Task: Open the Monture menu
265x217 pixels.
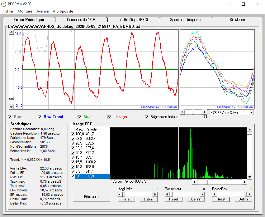Action: pos(25,11)
